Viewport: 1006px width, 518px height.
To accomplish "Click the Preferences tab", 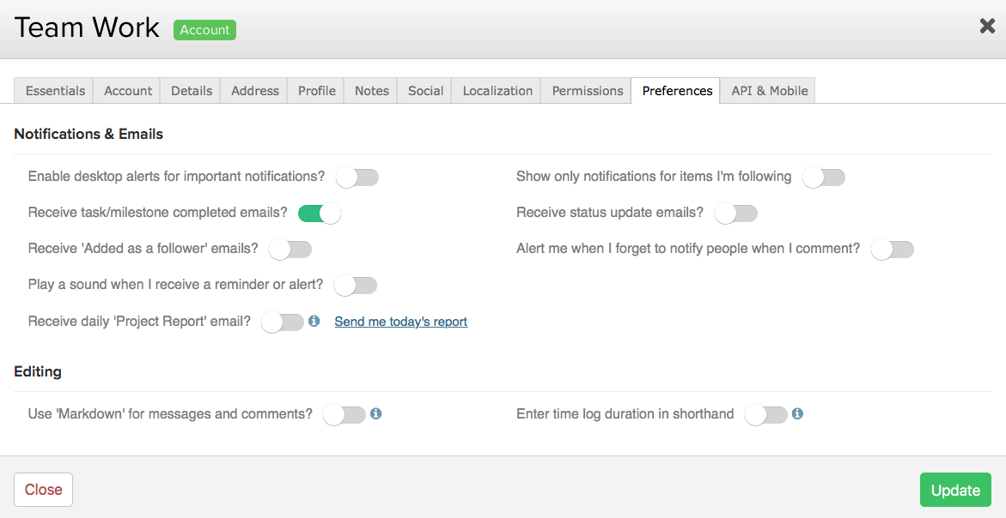I will [677, 91].
